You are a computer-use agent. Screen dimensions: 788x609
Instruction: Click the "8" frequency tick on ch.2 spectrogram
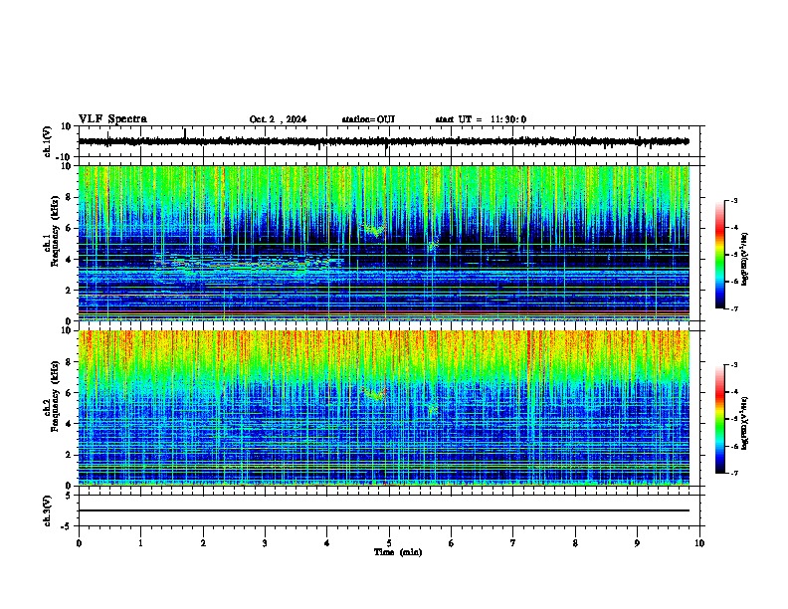click(x=70, y=362)
